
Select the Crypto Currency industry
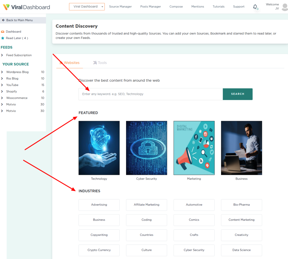(x=99, y=250)
